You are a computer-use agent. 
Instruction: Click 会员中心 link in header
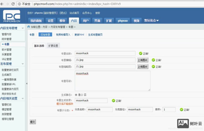click(87, 13)
